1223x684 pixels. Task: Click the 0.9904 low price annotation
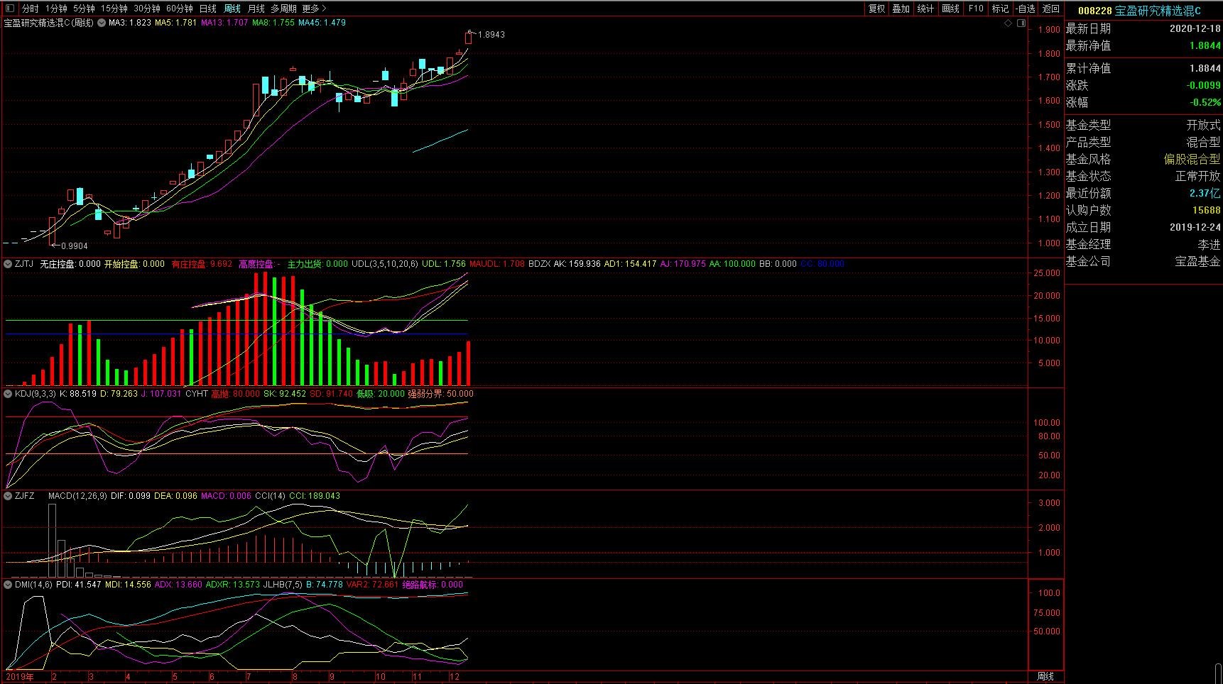pos(75,246)
